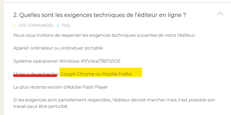Image resolution: width=231 pixels, height=115 pixels.
Task: Click the Système opérationel label
Action: pyautogui.click(x=36, y=61)
